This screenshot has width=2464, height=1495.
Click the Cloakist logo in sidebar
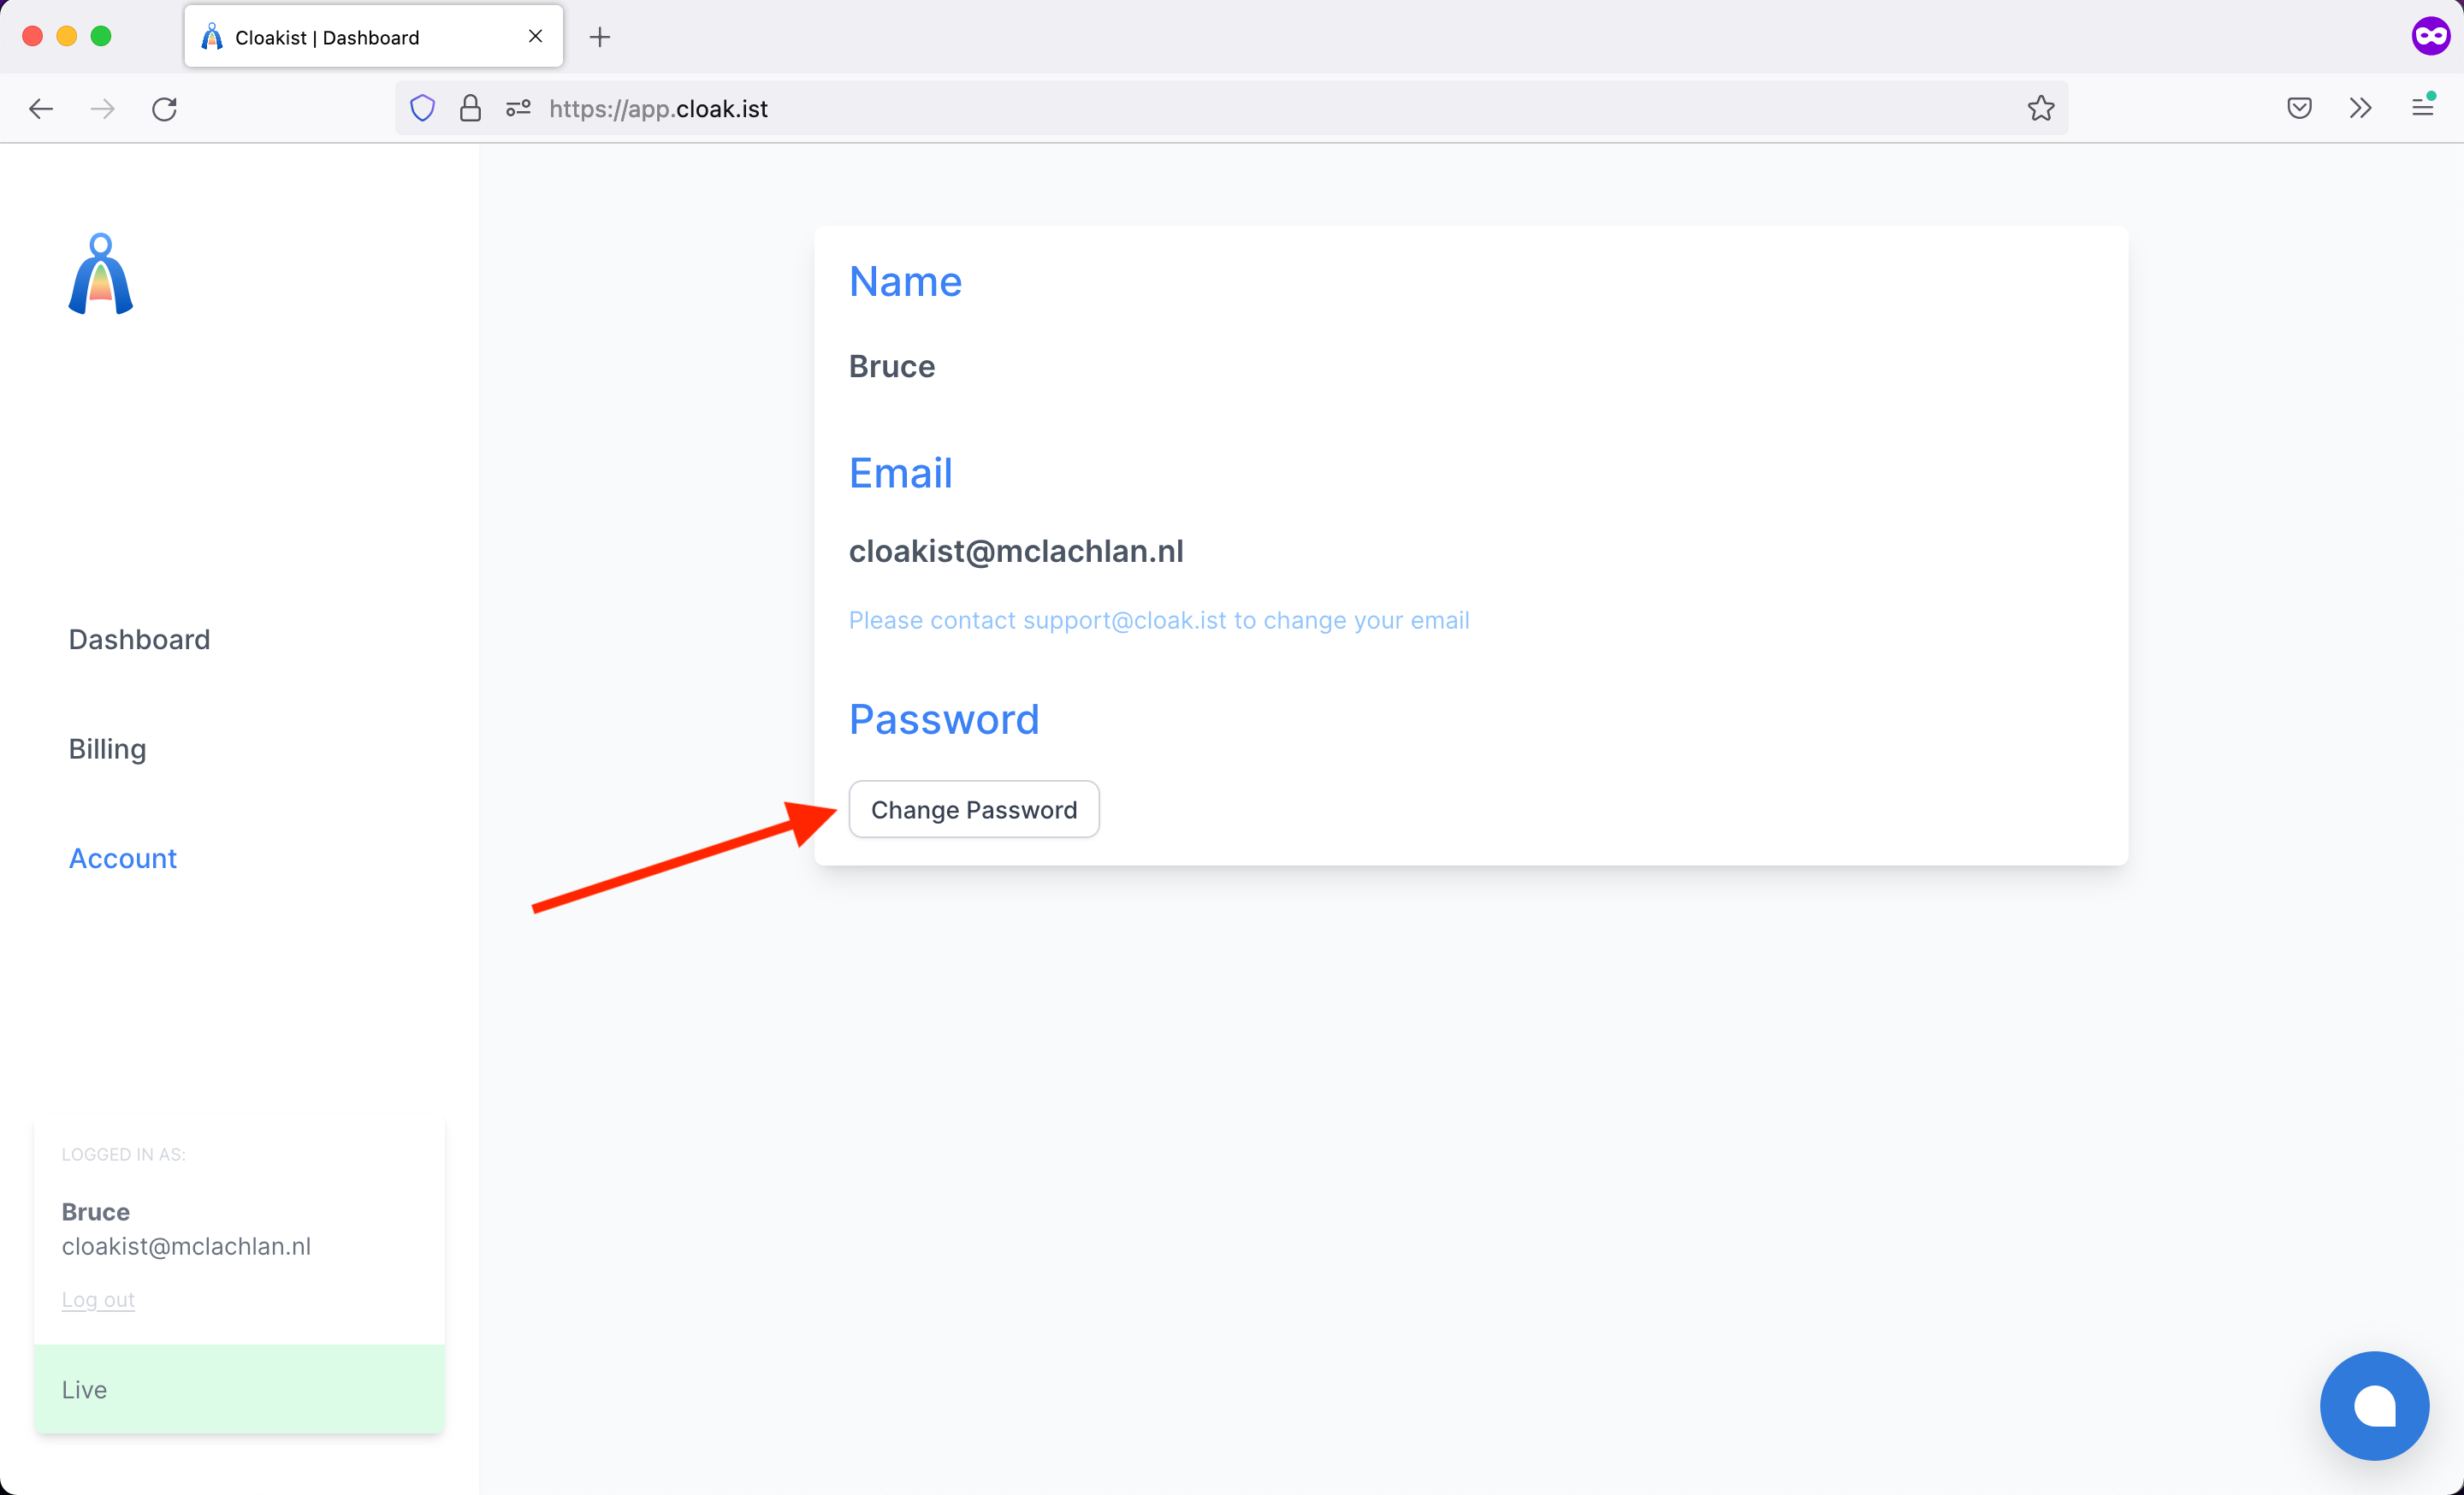100,275
